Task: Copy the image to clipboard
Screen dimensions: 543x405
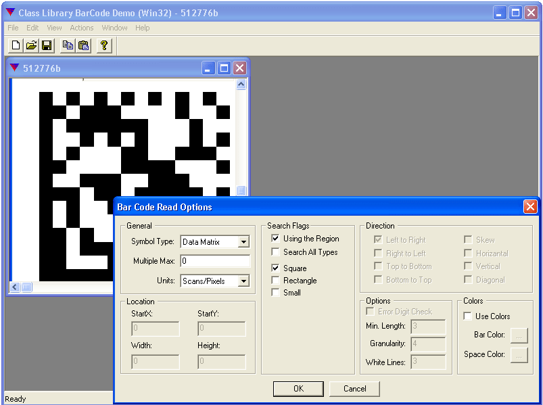Action: pyautogui.click(x=68, y=45)
